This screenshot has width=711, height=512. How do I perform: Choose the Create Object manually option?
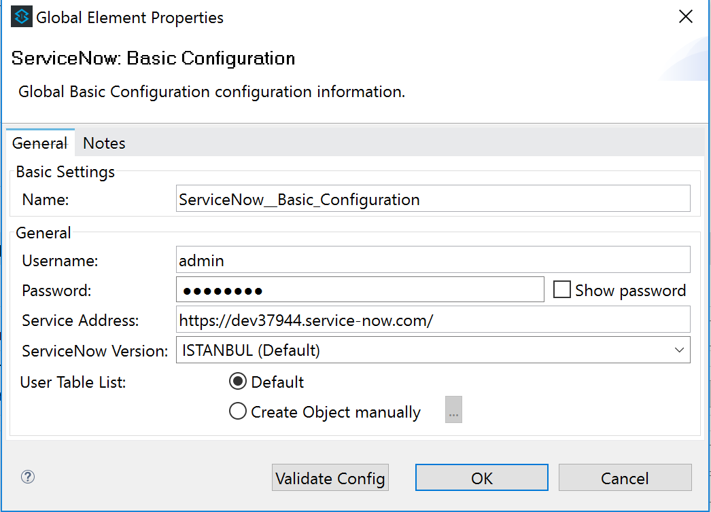(238, 412)
